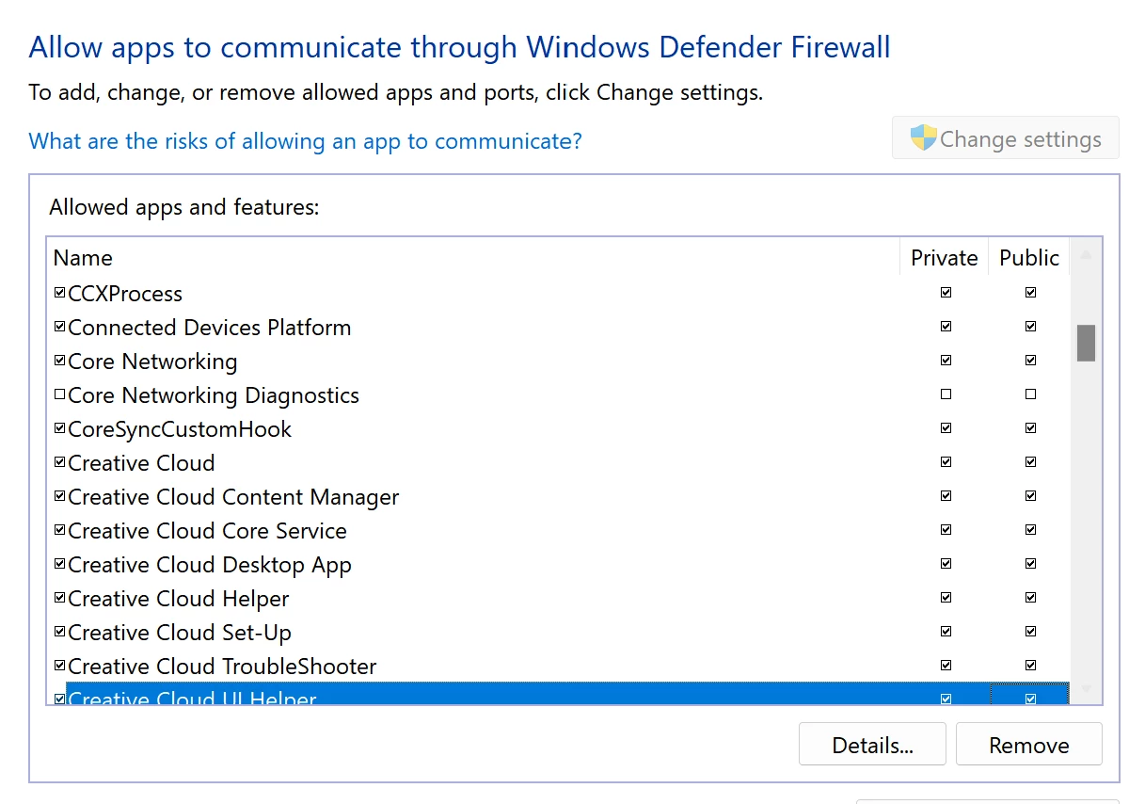Toggle Creative Cloud TroubleShooter name checkbox

pyautogui.click(x=60, y=666)
